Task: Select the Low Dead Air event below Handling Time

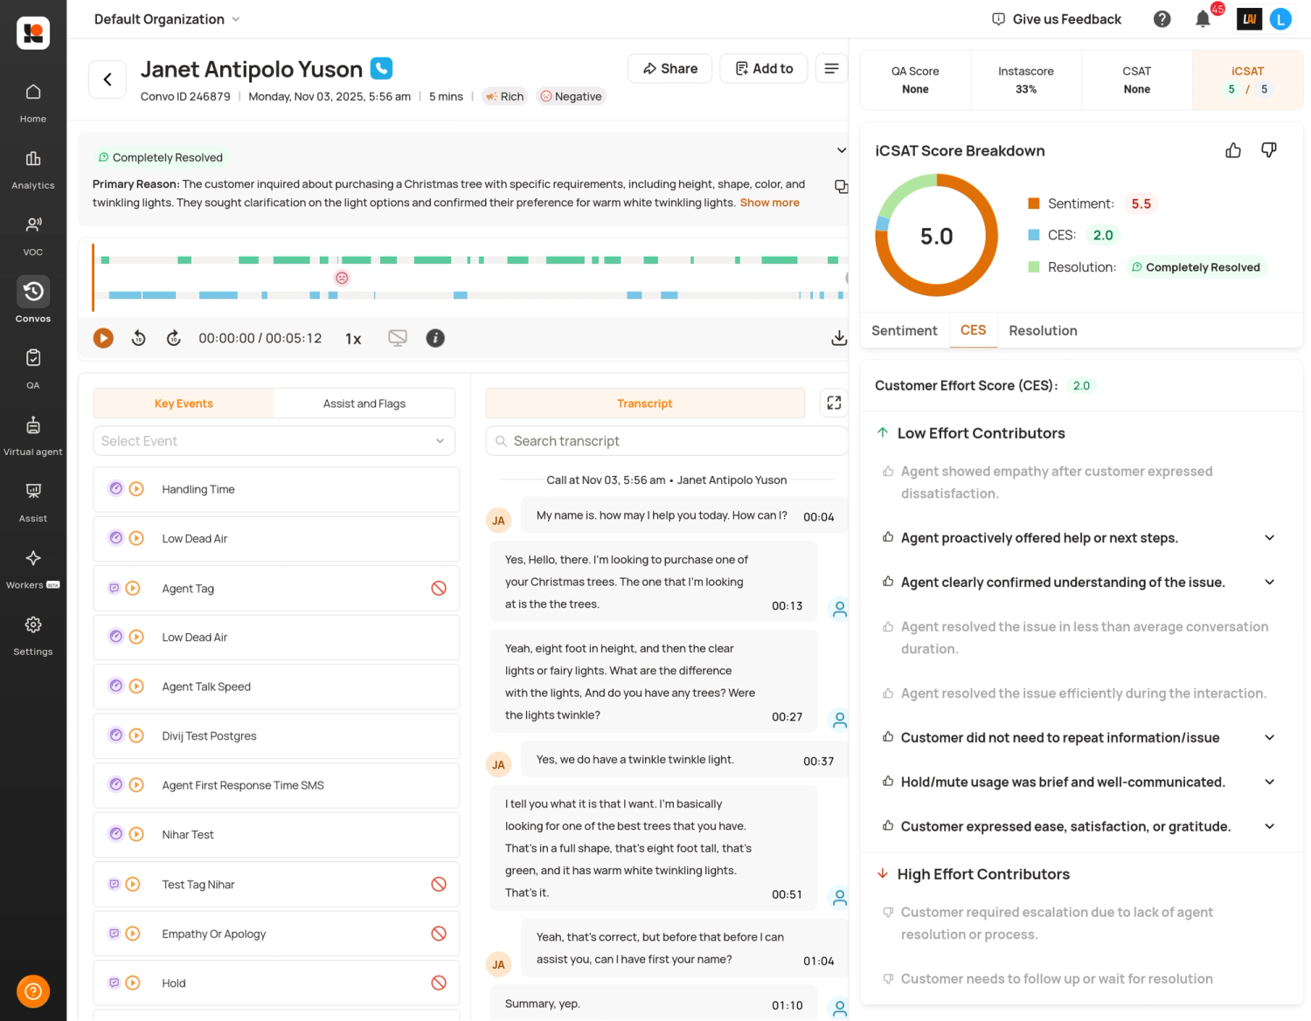Action: point(276,539)
